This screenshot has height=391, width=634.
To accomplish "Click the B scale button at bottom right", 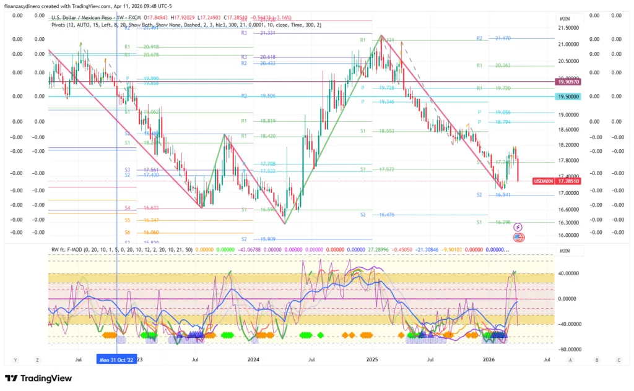I will point(596,359).
